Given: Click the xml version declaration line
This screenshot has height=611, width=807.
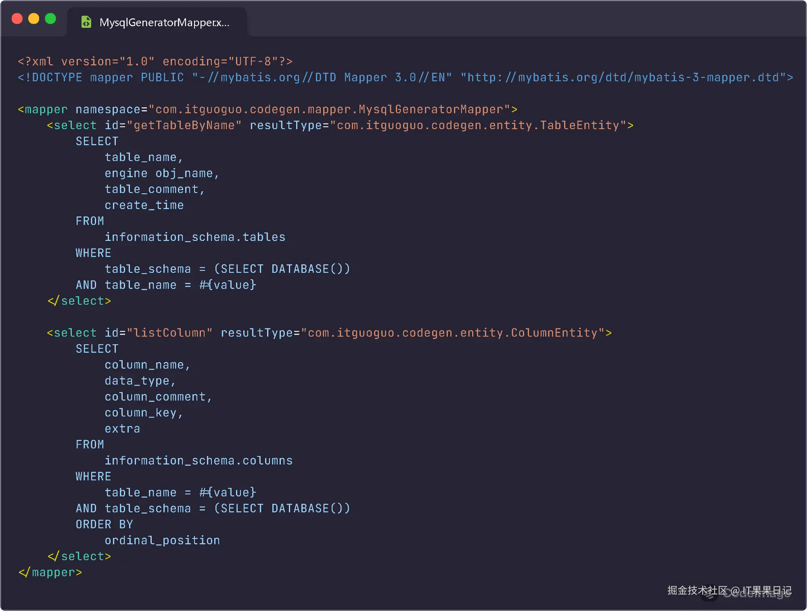Looking at the screenshot, I should coord(155,61).
